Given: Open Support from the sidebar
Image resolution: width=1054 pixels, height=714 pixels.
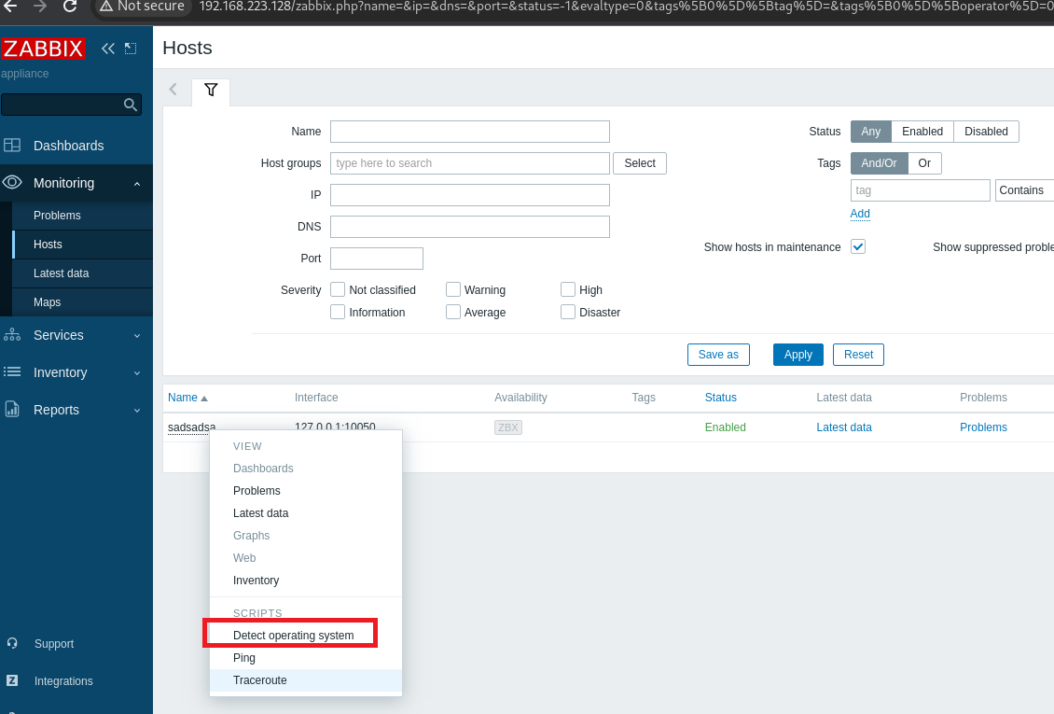Looking at the screenshot, I should point(53,644).
